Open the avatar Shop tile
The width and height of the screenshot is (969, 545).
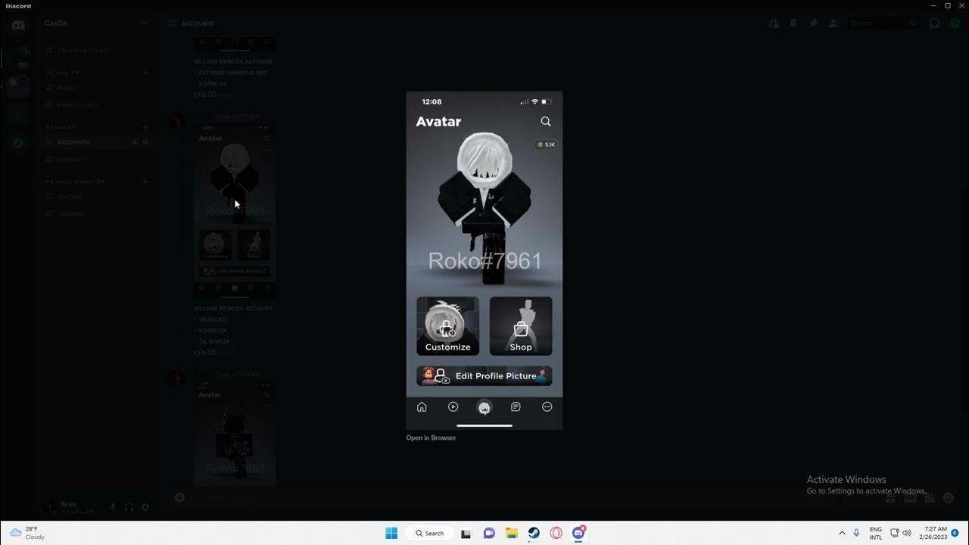coord(521,325)
